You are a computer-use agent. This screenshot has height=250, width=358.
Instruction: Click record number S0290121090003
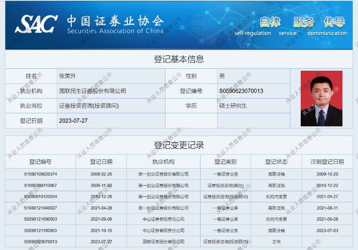(x=41, y=219)
